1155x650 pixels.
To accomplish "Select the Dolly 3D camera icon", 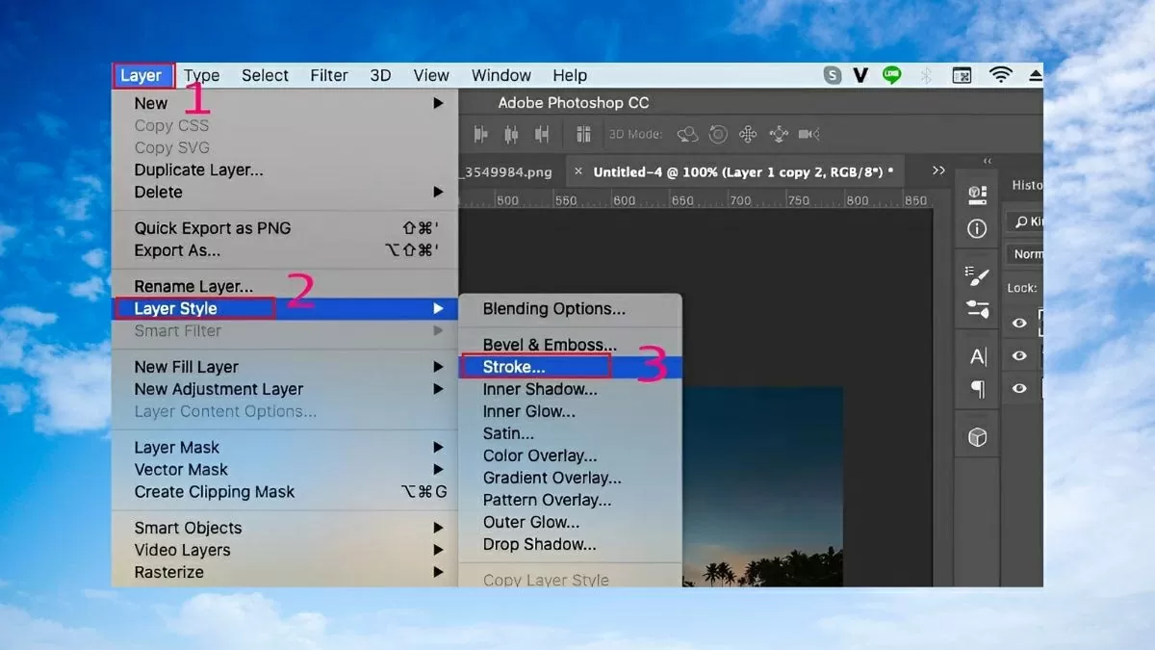I will (x=808, y=134).
